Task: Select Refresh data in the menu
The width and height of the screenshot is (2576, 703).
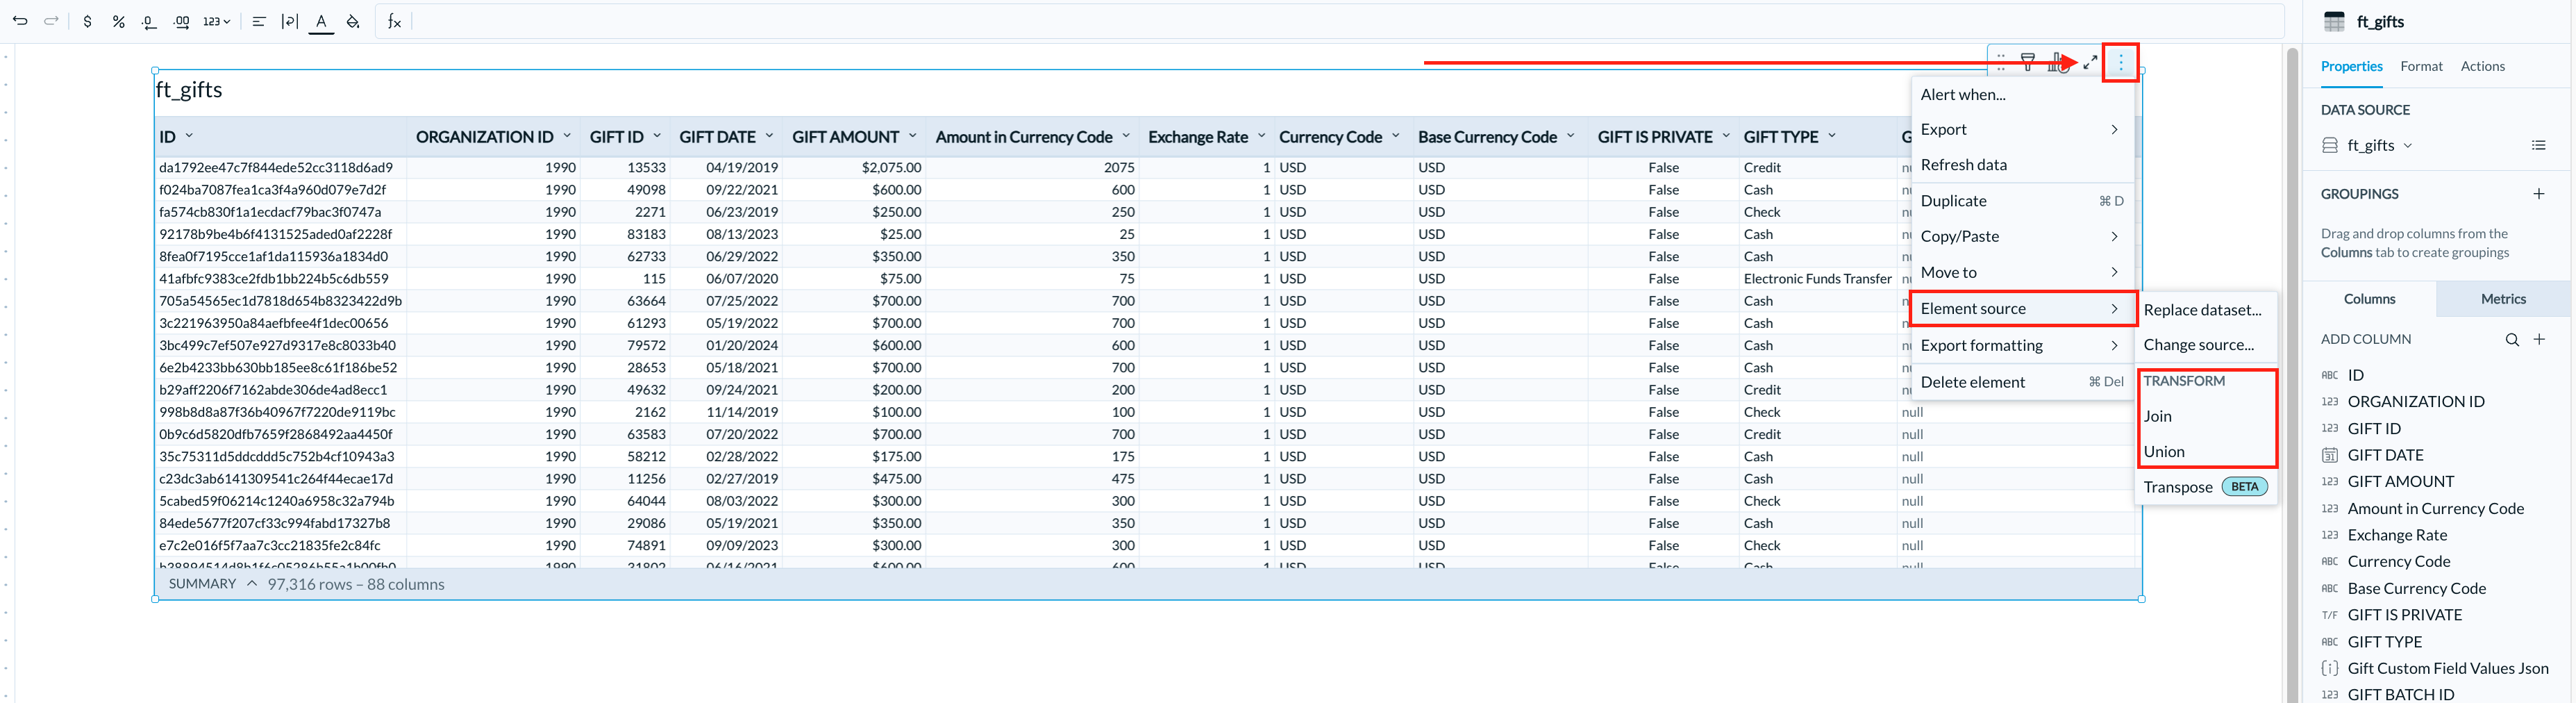Action: (2021, 165)
